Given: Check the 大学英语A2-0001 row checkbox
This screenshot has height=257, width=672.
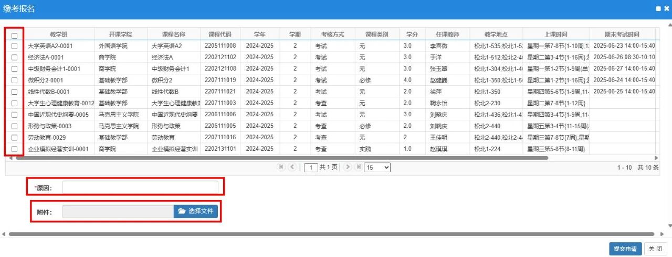Looking at the screenshot, I should [14, 46].
